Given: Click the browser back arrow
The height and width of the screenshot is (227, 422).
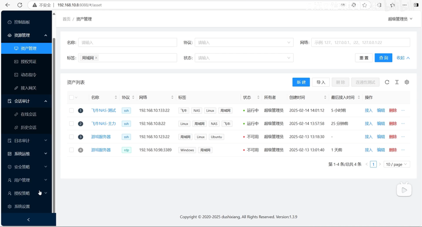Looking at the screenshot, I should [x=8, y=5].
